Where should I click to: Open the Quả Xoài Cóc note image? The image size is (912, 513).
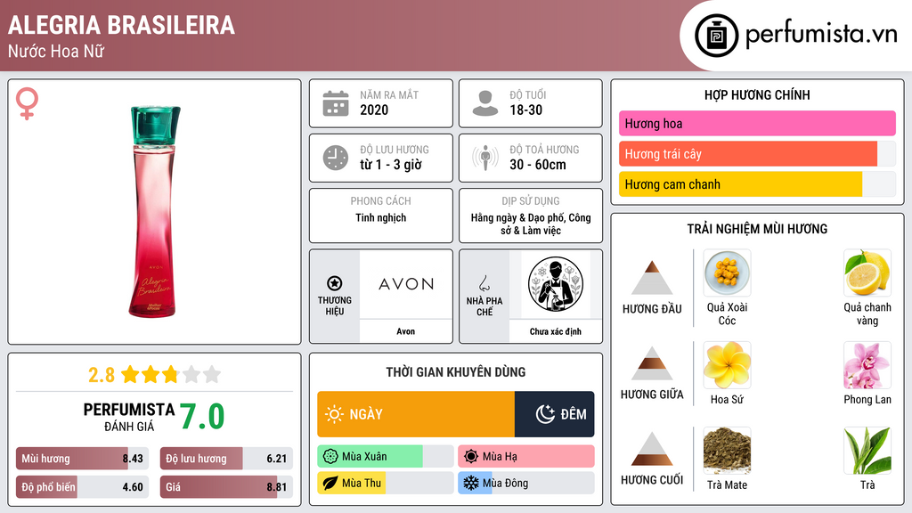click(x=727, y=273)
